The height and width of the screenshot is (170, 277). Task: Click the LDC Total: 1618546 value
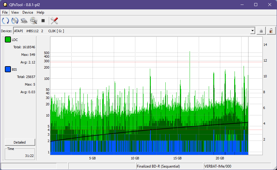[x=24, y=47]
